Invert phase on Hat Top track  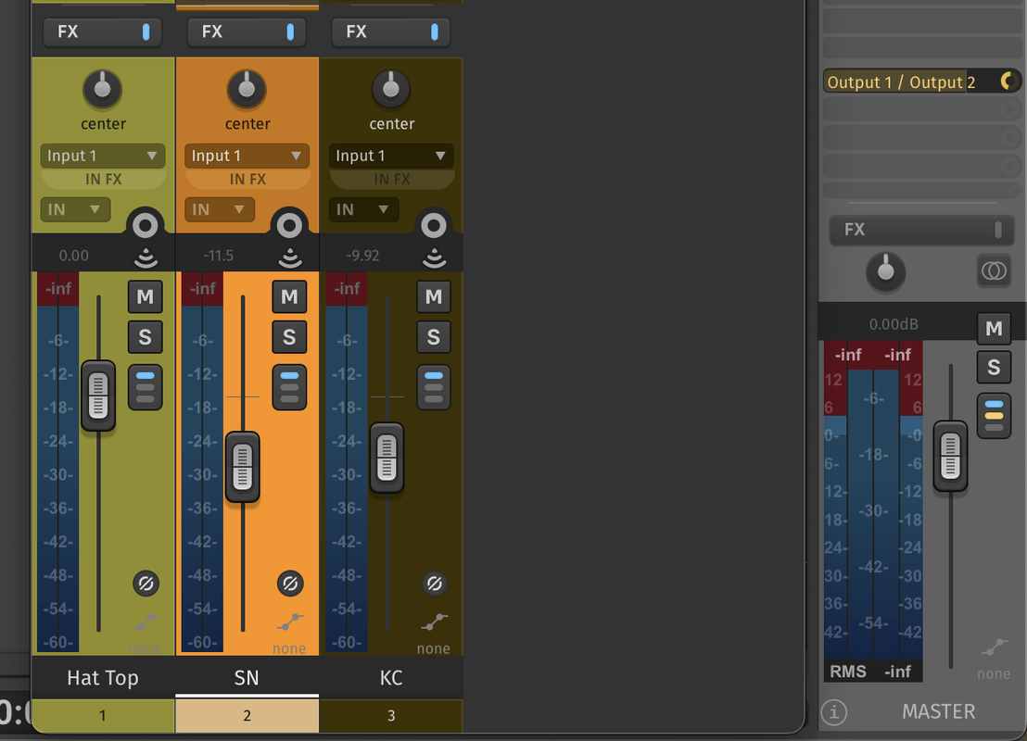[x=146, y=584]
